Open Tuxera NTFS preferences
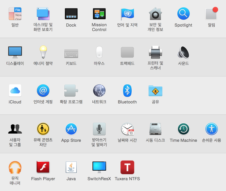226x191 pixels. 127,167
